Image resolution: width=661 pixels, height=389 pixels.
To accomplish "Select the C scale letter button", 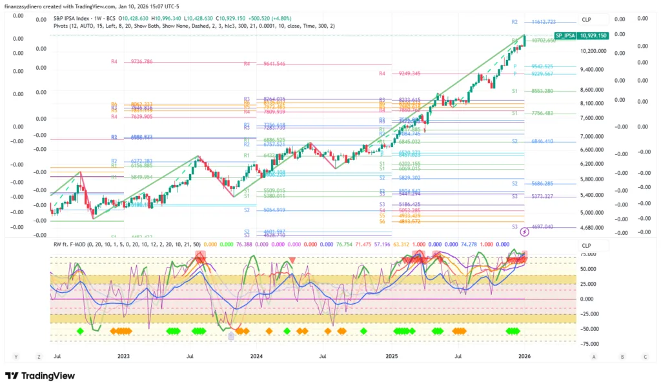I will coord(644,356).
